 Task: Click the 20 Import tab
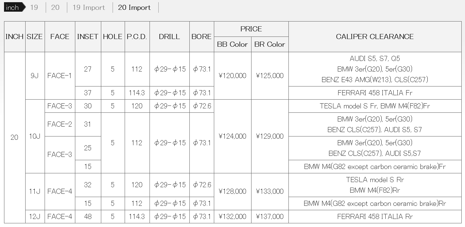point(134,8)
